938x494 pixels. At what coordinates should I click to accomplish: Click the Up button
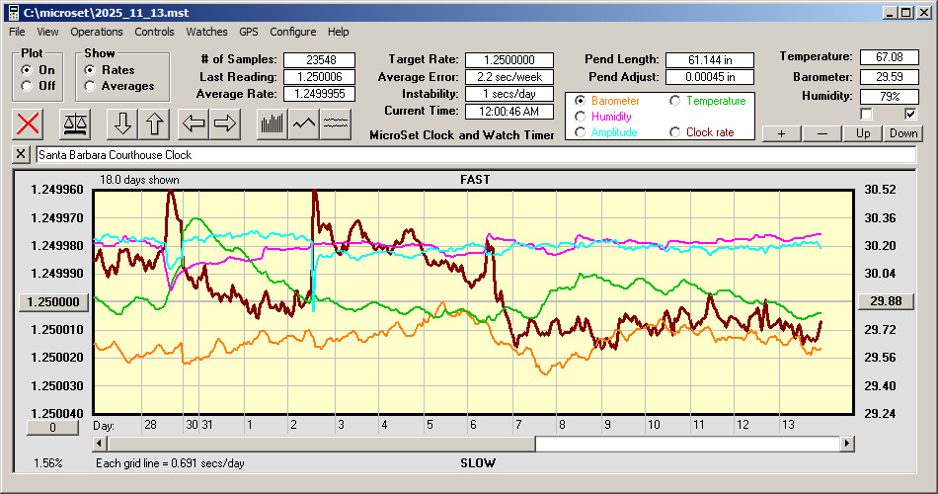[863, 133]
